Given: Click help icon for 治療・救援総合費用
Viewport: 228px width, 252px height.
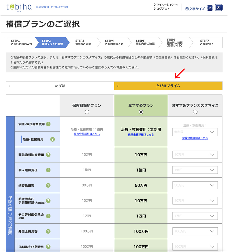Looking at the screenshot, I should coord(48,124).
